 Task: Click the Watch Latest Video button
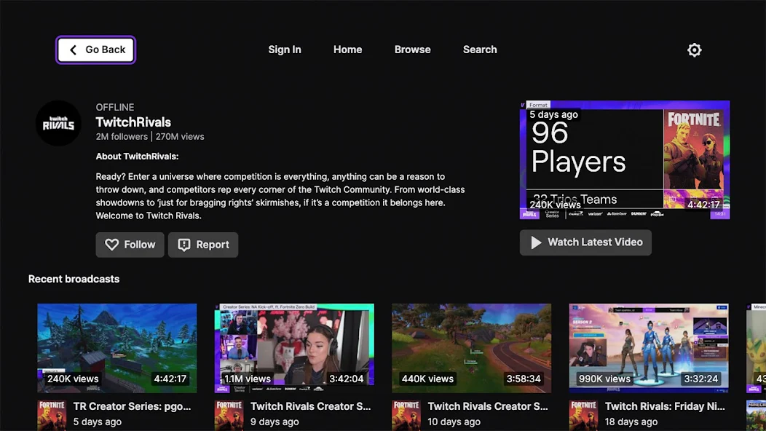pos(585,242)
